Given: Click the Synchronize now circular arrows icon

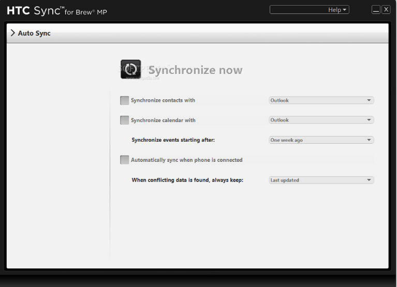Looking at the screenshot, I should pos(130,69).
